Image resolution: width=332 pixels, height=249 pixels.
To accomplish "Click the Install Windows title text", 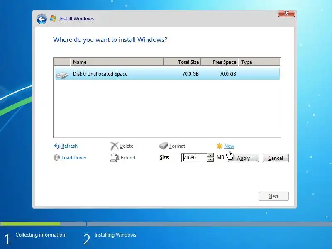I will pyautogui.click(x=76, y=19).
